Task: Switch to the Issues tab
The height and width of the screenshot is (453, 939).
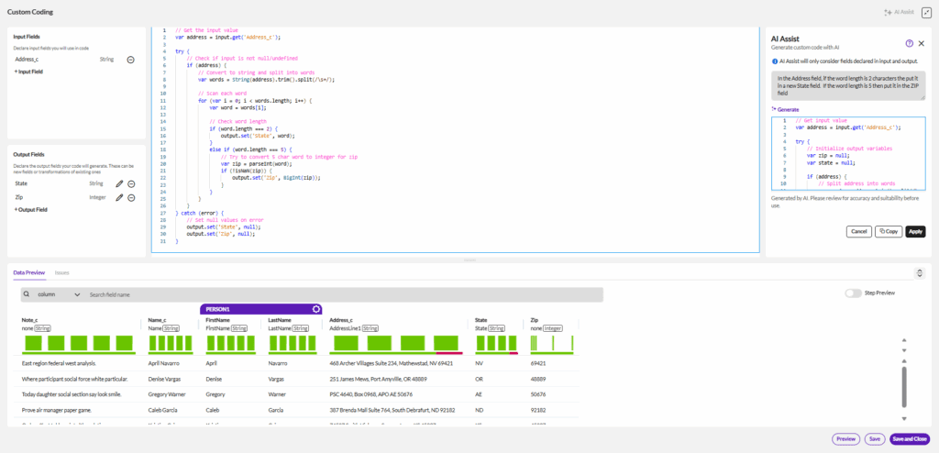Action: (61, 272)
